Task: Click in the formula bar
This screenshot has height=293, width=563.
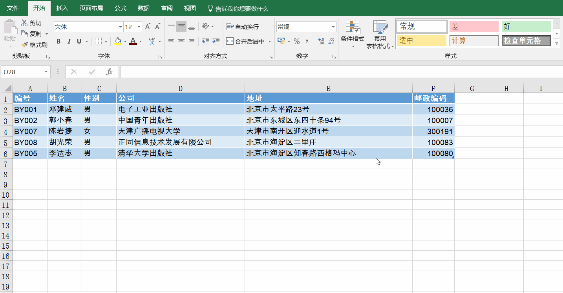Action: 341,72
